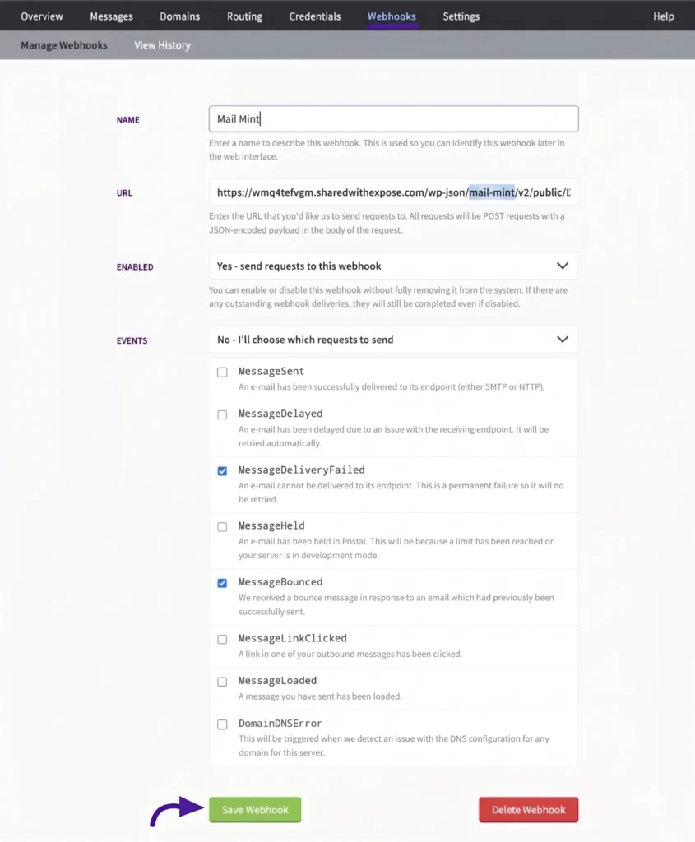Switch to the View History tab

click(161, 45)
